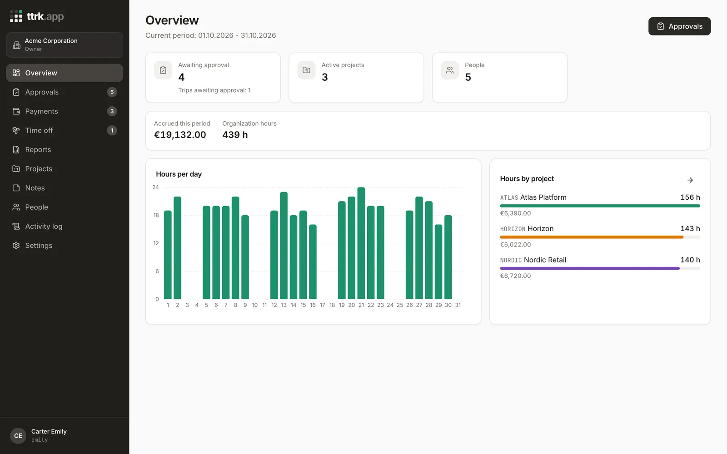Image resolution: width=727 pixels, height=454 pixels.
Task: Open the Approvals sidebar item
Action: (65, 92)
